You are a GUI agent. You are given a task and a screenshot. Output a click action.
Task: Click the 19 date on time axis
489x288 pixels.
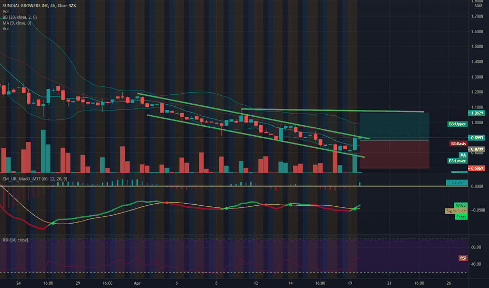pyautogui.click(x=350, y=283)
